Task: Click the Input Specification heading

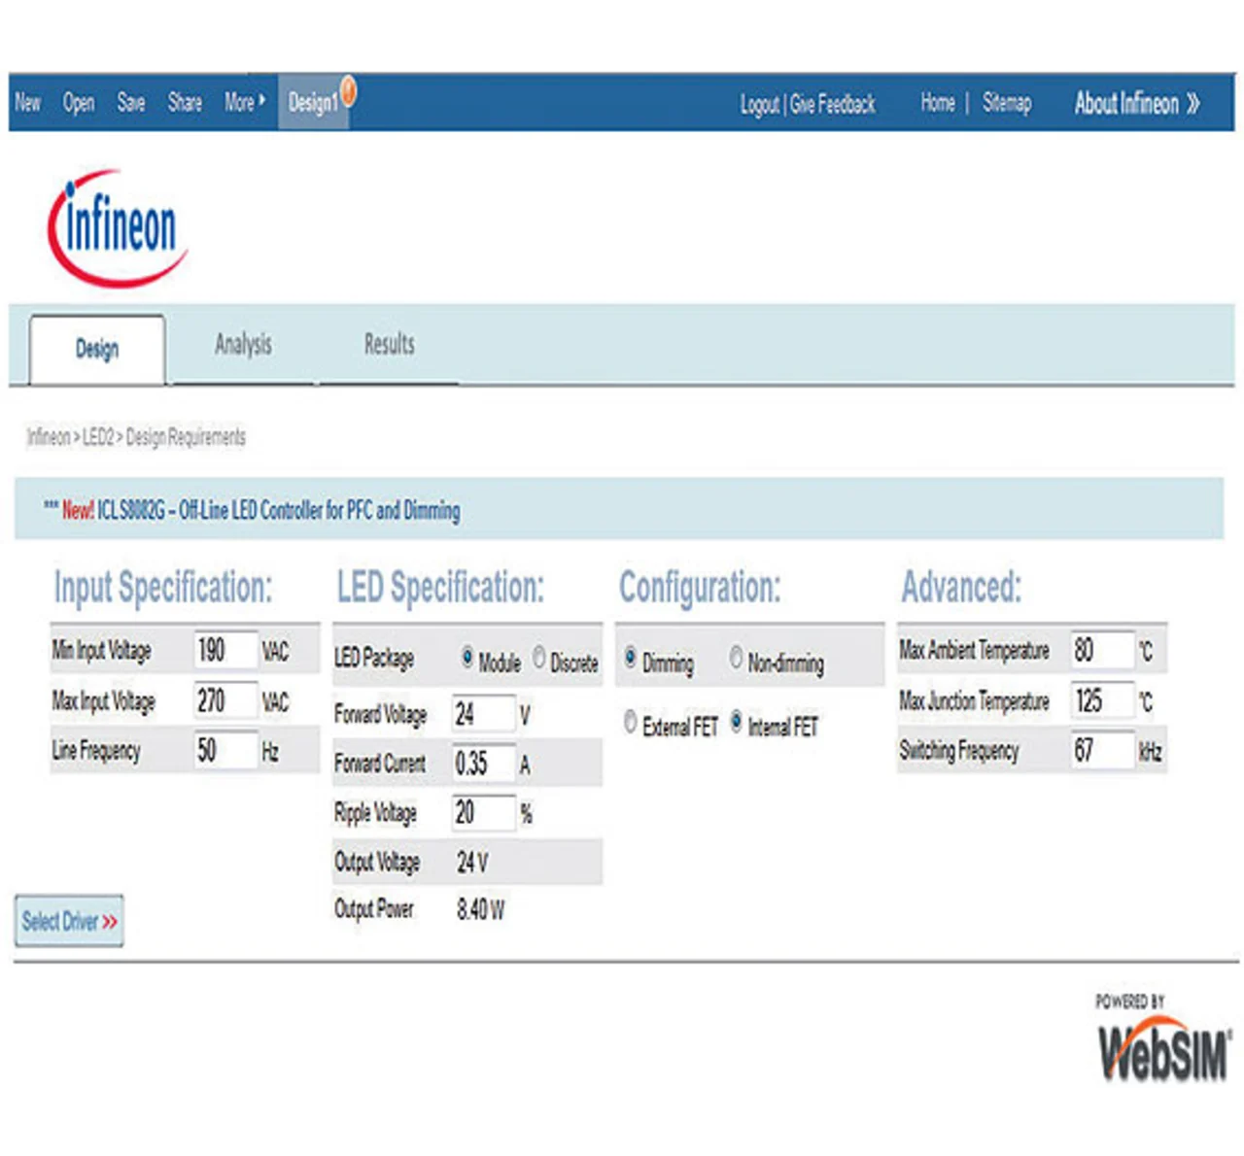Action: tap(163, 588)
